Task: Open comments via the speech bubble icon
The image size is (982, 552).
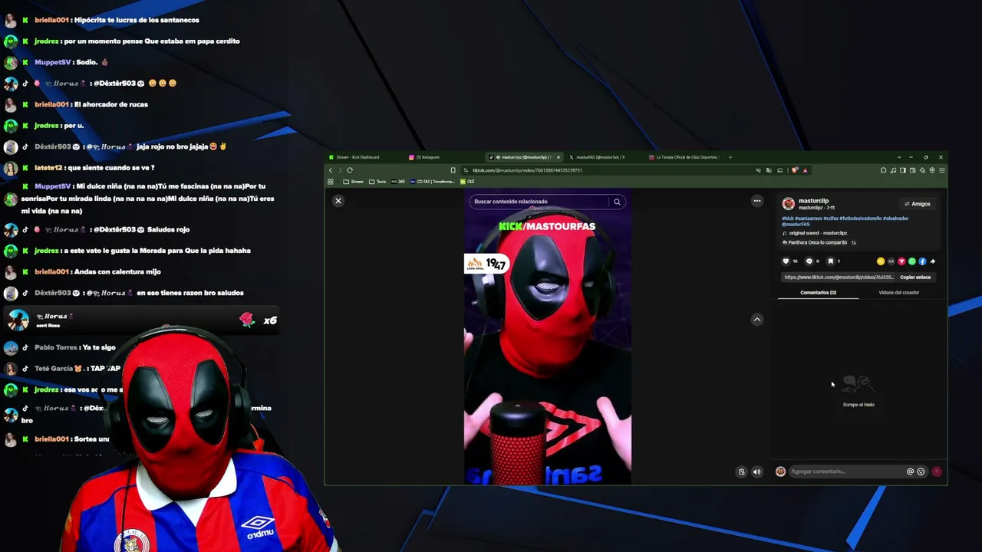Action: [x=809, y=261]
